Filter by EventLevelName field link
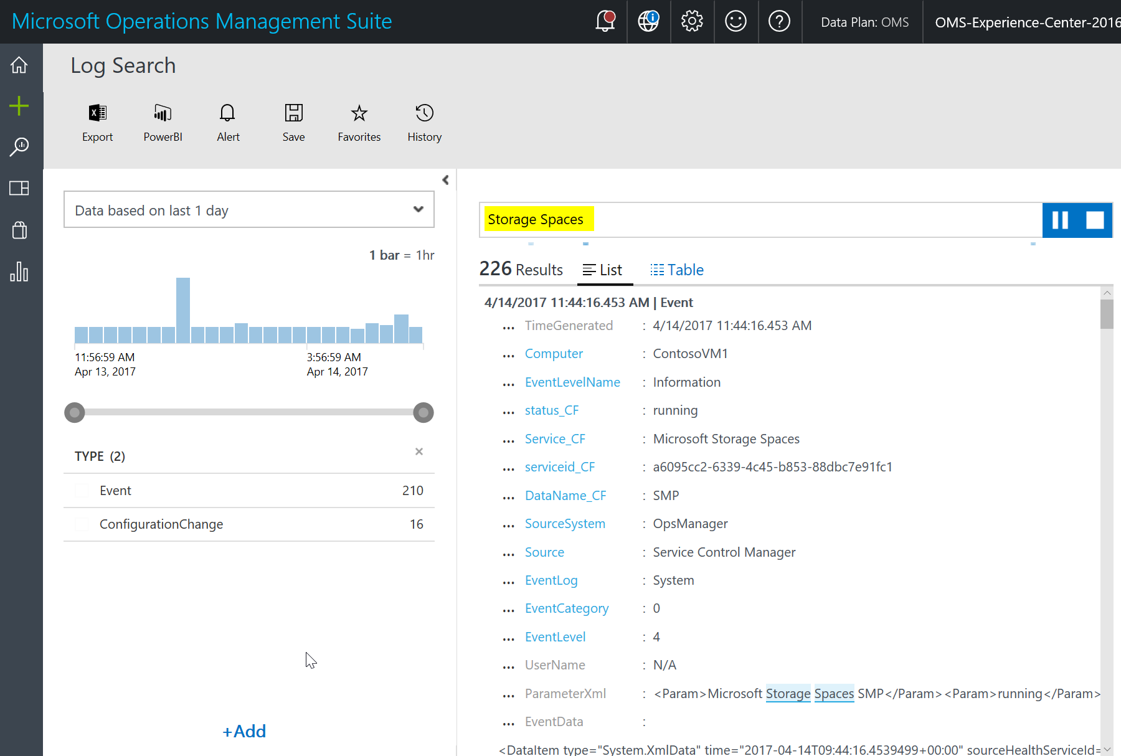 coord(572,382)
